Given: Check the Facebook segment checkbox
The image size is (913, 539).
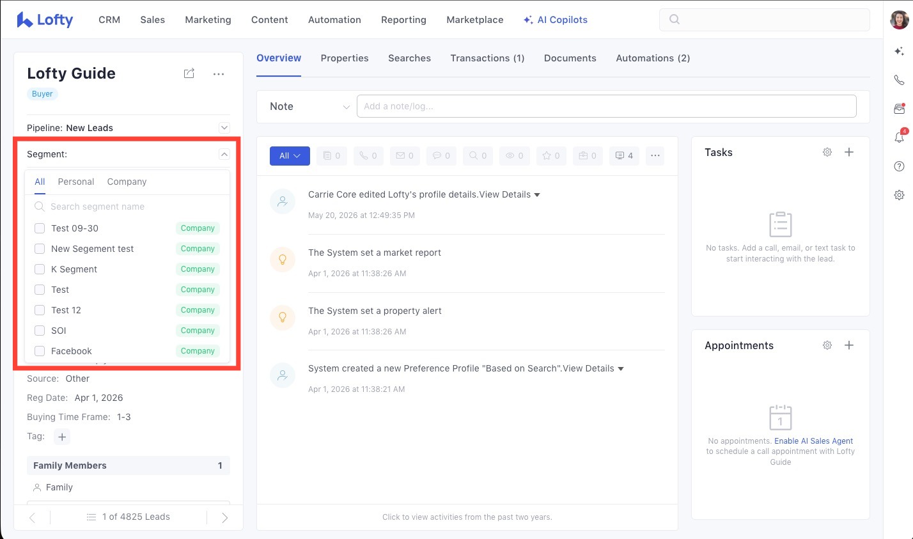Looking at the screenshot, I should (40, 351).
